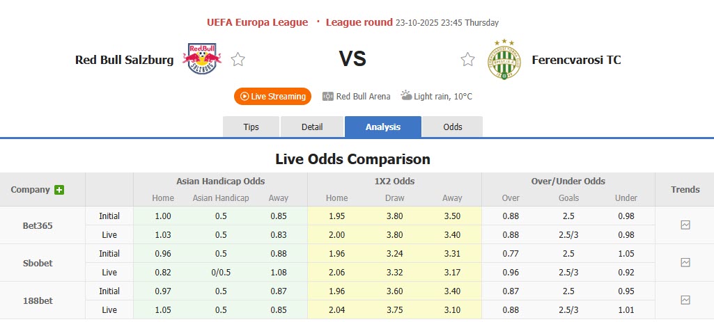Select the Analysis tab
Screen dimensions: 714x322
pos(383,127)
